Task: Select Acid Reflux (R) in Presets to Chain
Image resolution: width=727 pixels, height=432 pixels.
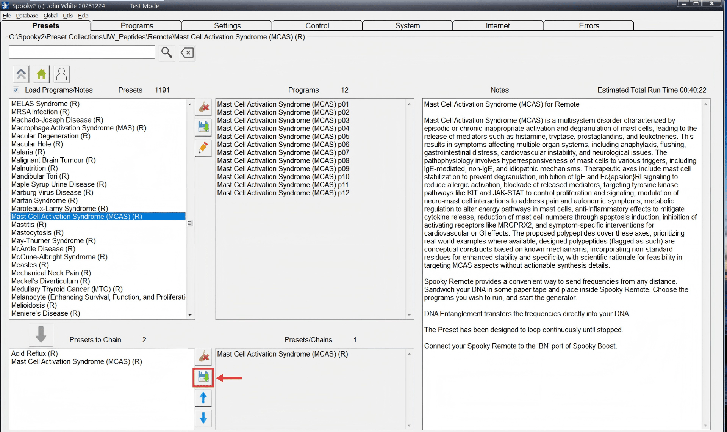Action: click(34, 353)
